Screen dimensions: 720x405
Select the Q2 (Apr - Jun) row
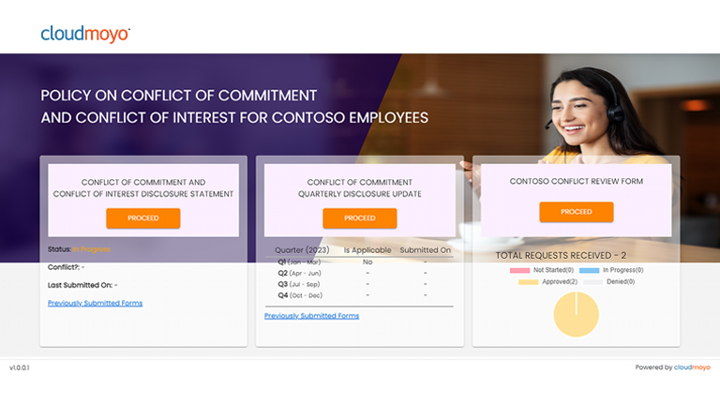(359, 273)
